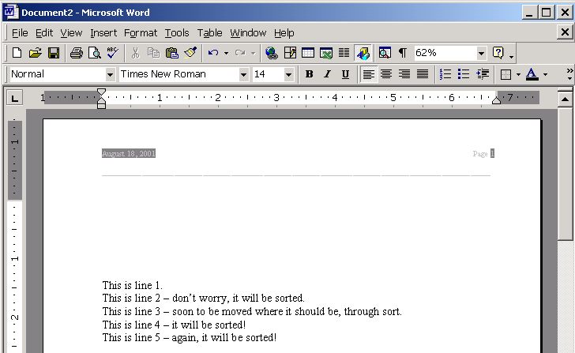Viewport: 575px width, 353px height.
Task: Center align the text
Action: 386,74
